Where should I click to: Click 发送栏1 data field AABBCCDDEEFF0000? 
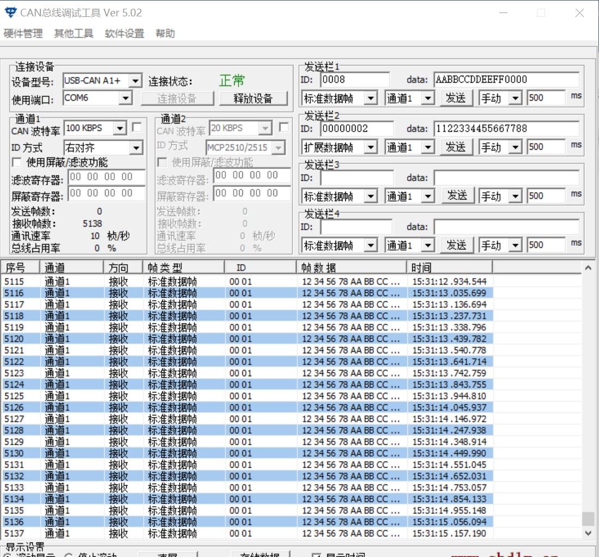506,80
